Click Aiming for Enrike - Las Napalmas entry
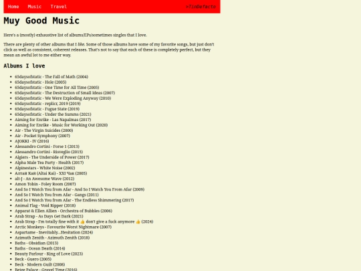The width and height of the screenshot is (361, 271). (x=53, y=120)
